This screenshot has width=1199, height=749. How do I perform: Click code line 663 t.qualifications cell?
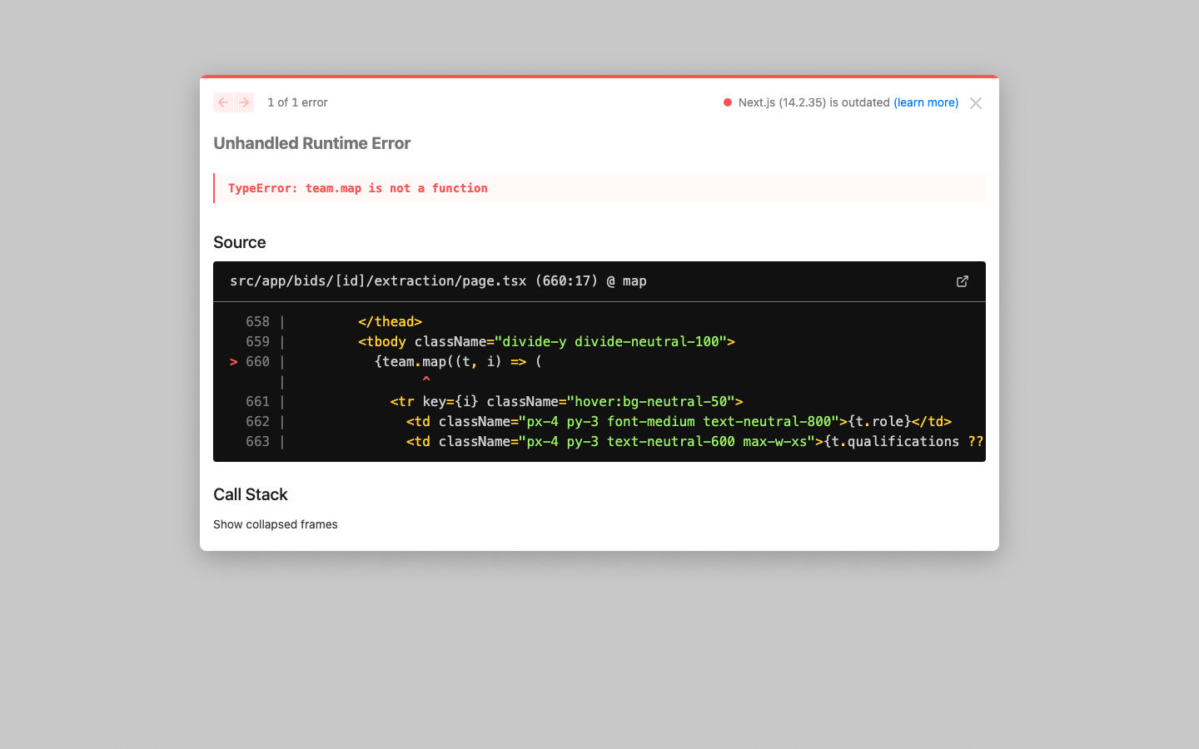(694, 441)
